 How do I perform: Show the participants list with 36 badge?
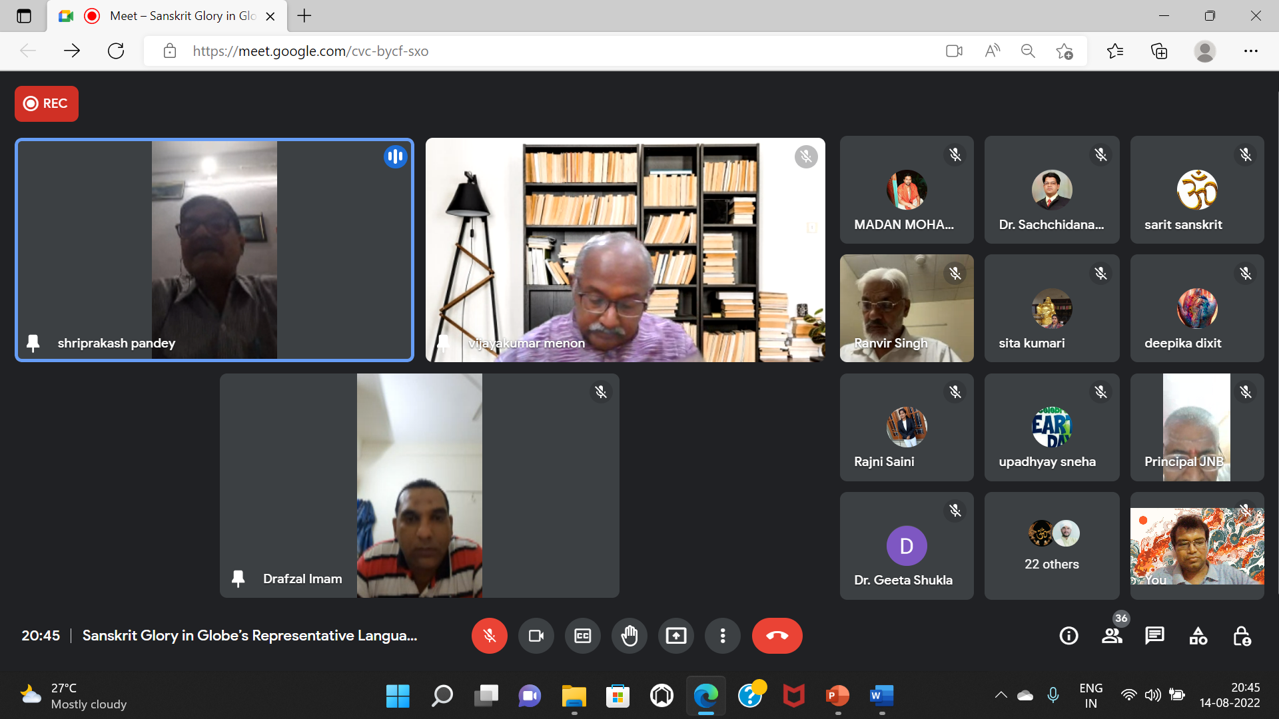coord(1112,636)
